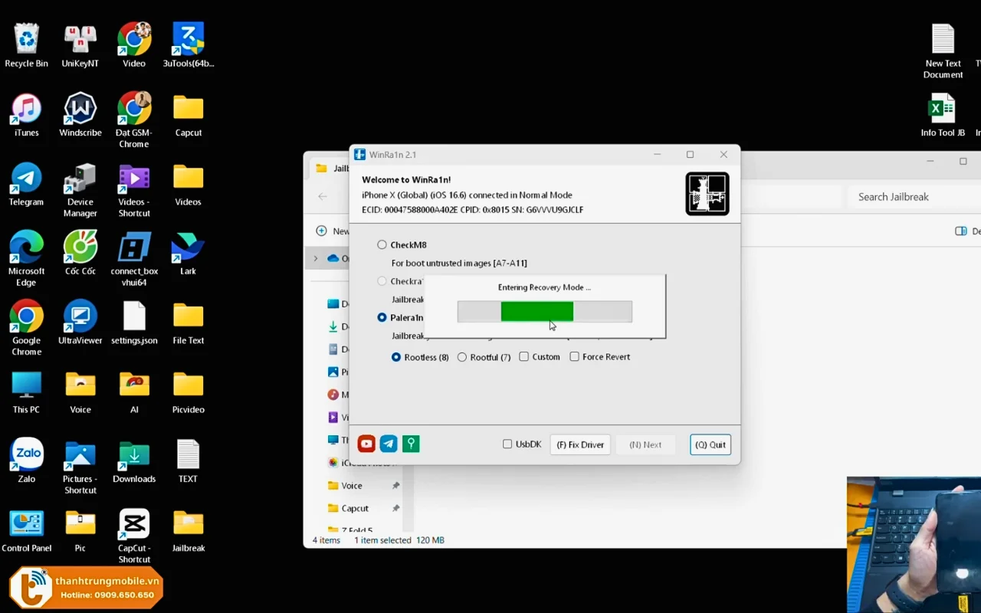Click Telegram icon in WinRa1n footer
981x613 pixels.
pos(389,444)
